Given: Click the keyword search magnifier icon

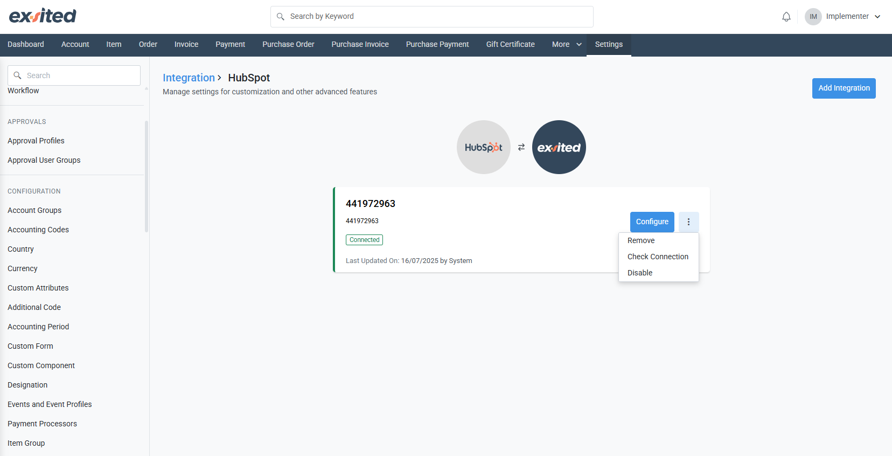Looking at the screenshot, I should (x=281, y=17).
